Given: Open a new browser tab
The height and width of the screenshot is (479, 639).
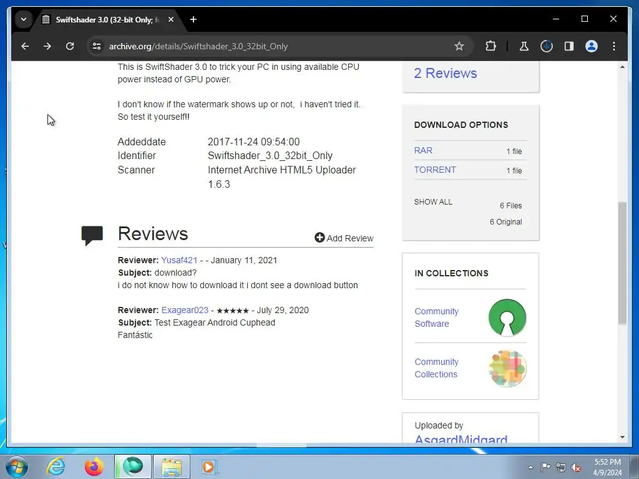Looking at the screenshot, I should click(x=193, y=19).
